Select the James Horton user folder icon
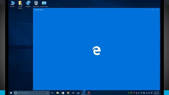The image size is (169, 95). [x=20, y=5]
